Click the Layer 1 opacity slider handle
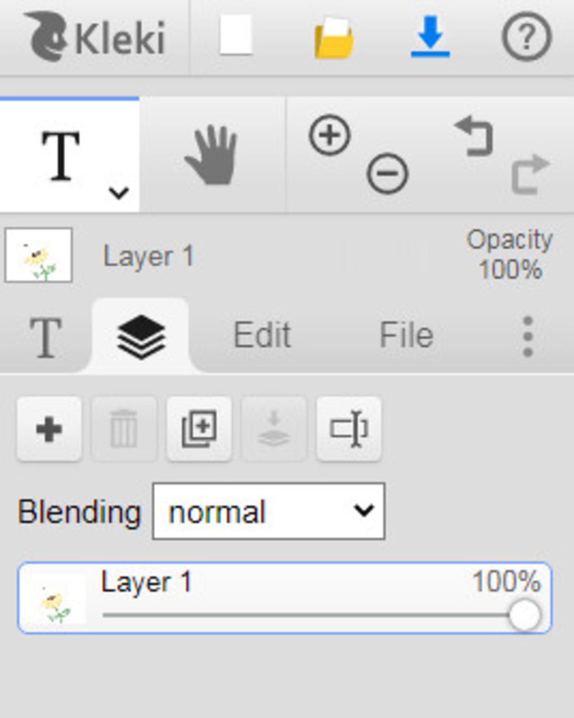 click(x=525, y=615)
